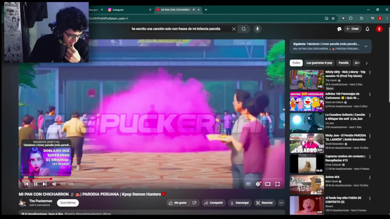Image resolution: width=390 pixels, height=219 pixels.
Task: Open more options for Al fondo hay sitio
Action: pos(370,198)
